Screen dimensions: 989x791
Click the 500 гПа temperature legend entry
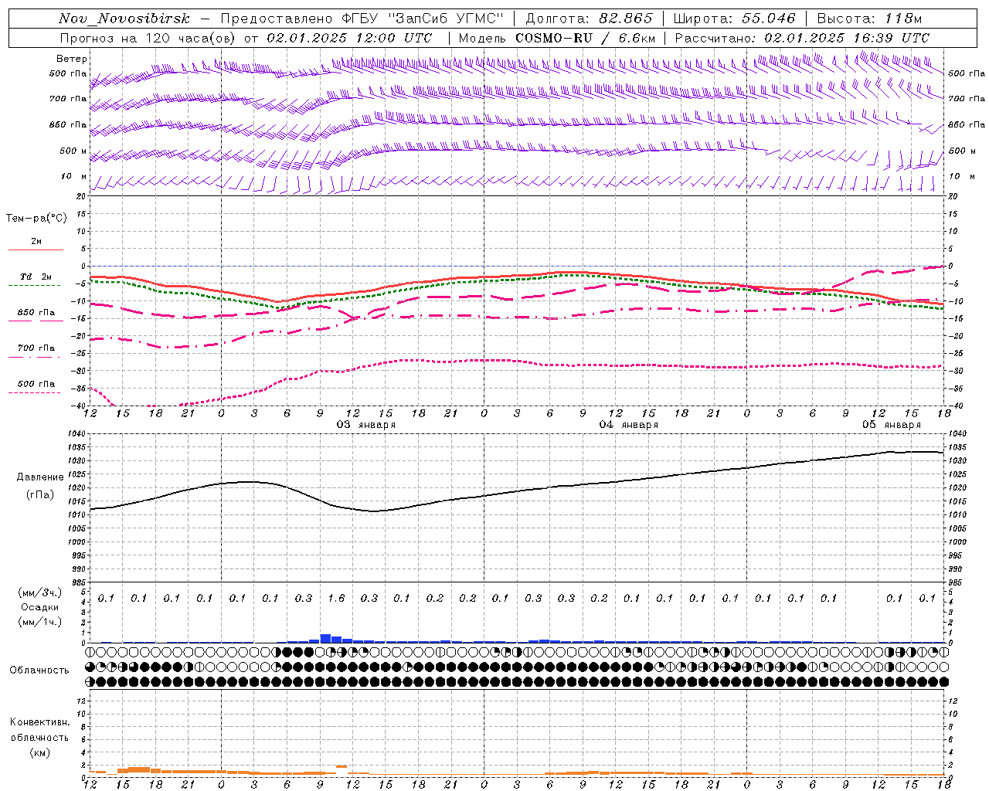pos(36,384)
